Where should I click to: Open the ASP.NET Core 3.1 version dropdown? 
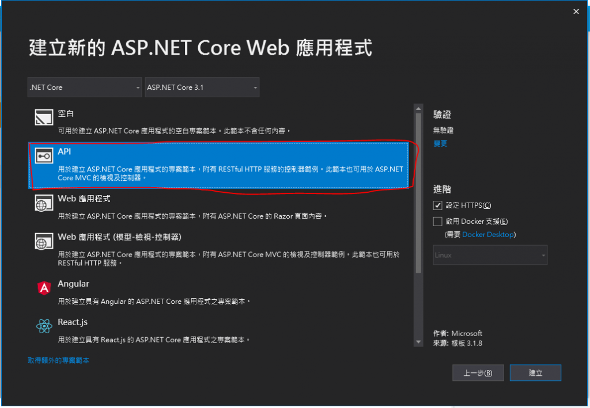202,87
